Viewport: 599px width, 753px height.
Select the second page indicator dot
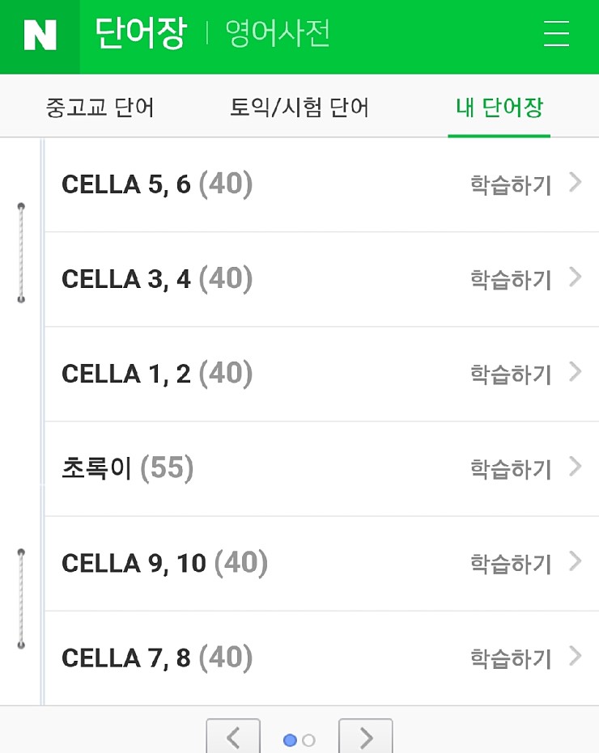308,740
